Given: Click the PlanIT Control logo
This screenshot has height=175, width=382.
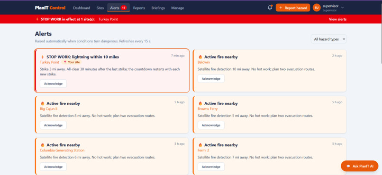Looking at the screenshot, I should coord(50,8).
